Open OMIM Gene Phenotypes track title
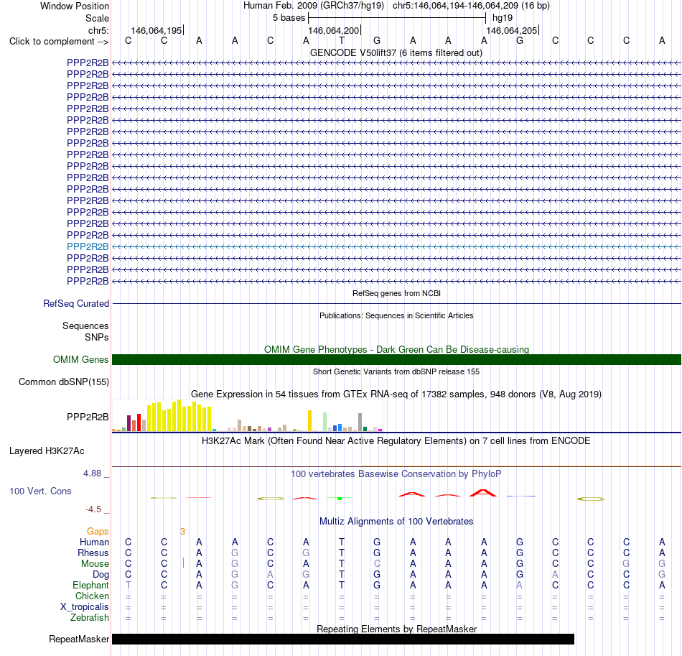This screenshot has height=656, width=682. click(x=396, y=349)
